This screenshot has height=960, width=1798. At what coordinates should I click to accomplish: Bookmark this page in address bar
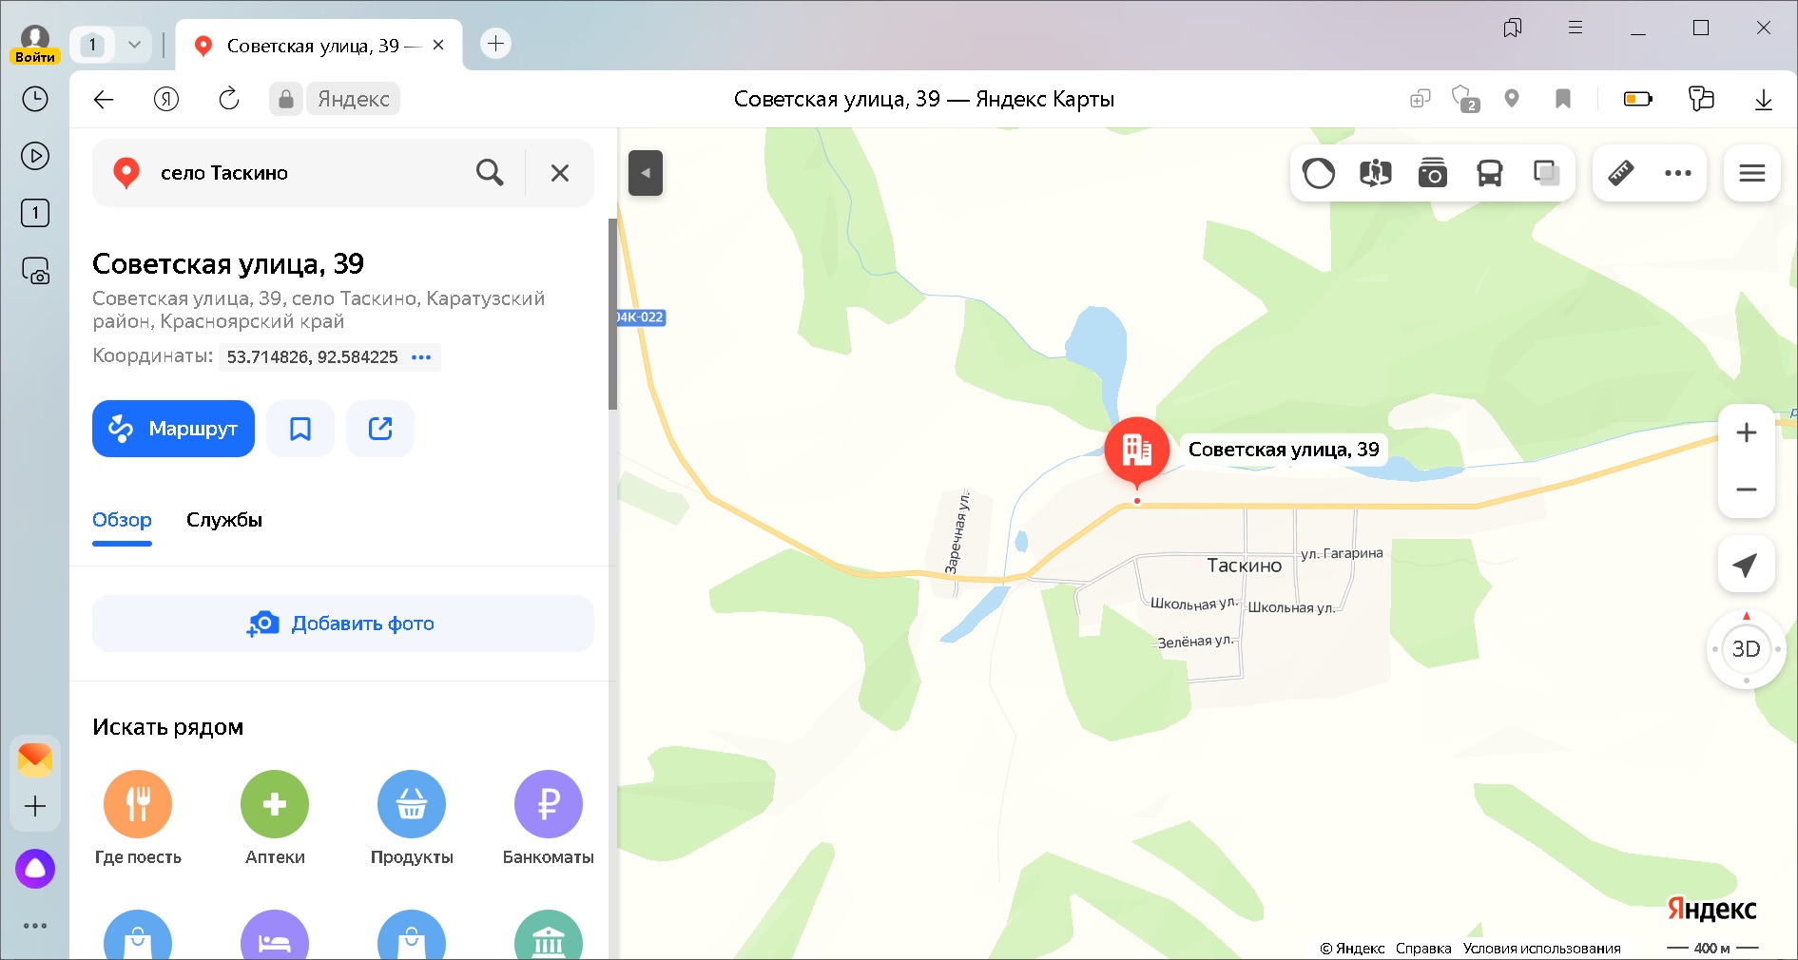pyautogui.click(x=1562, y=99)
